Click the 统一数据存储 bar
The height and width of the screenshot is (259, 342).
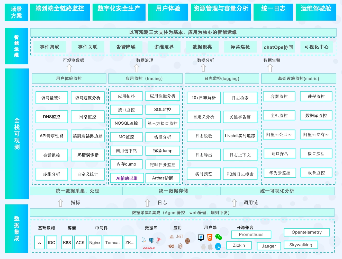click(172, 191)
